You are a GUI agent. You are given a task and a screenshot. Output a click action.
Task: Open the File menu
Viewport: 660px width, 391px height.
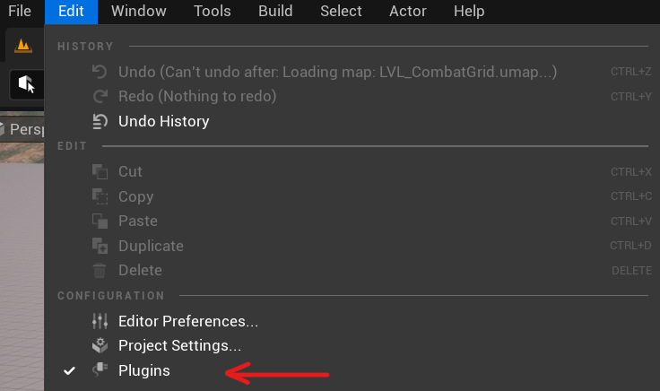click(x=20, y=12)
